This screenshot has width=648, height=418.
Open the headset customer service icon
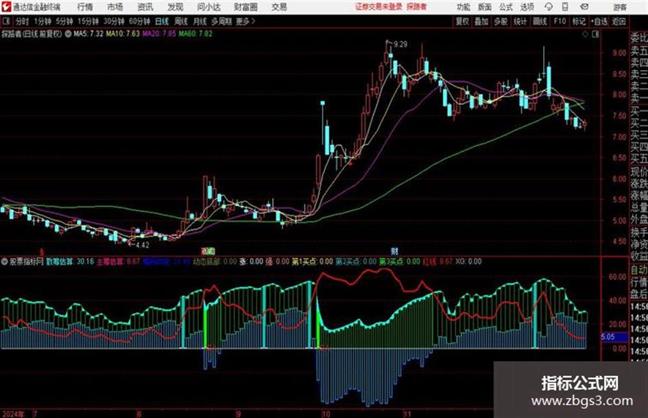click(x=549, y=7)
